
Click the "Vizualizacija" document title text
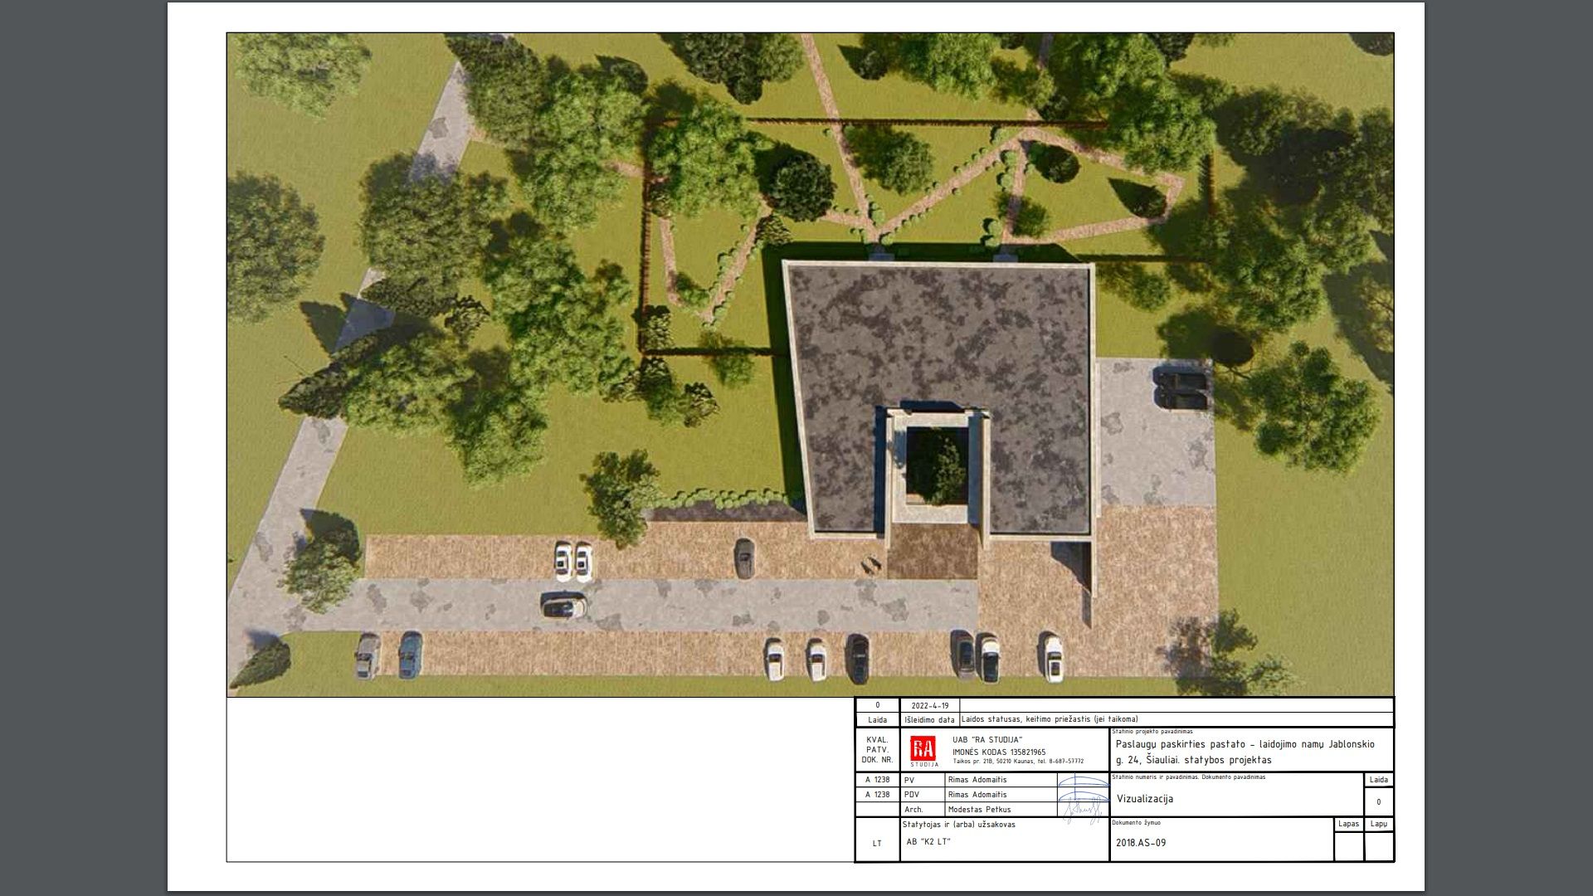click(x=1145, y=799)
